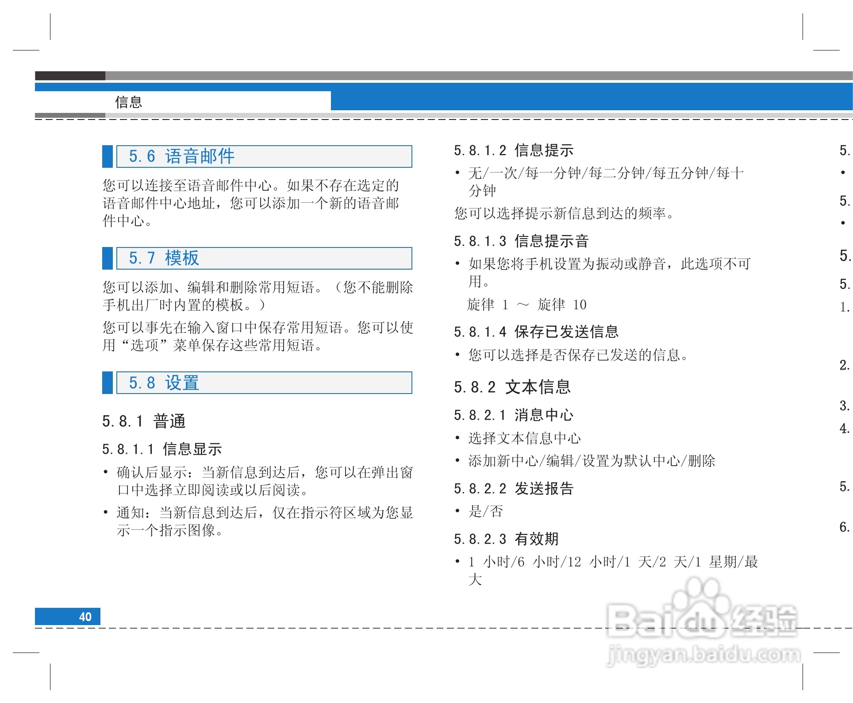Click the blue marker beside 5.8 设置

click(107, 383)
